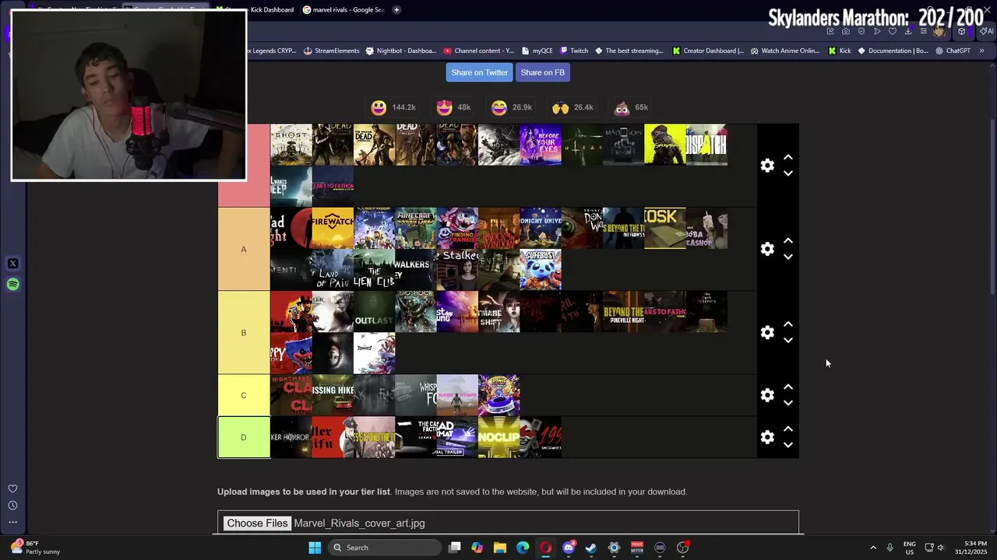Click the poop reaction 65k
Image resolution: width=997 pixels, height=560 pixels.
pyautogui.click(x=631, y=107)
